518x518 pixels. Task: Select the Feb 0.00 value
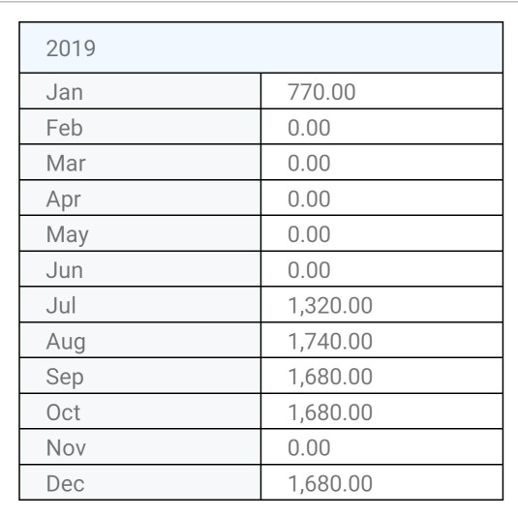point(309,128)
